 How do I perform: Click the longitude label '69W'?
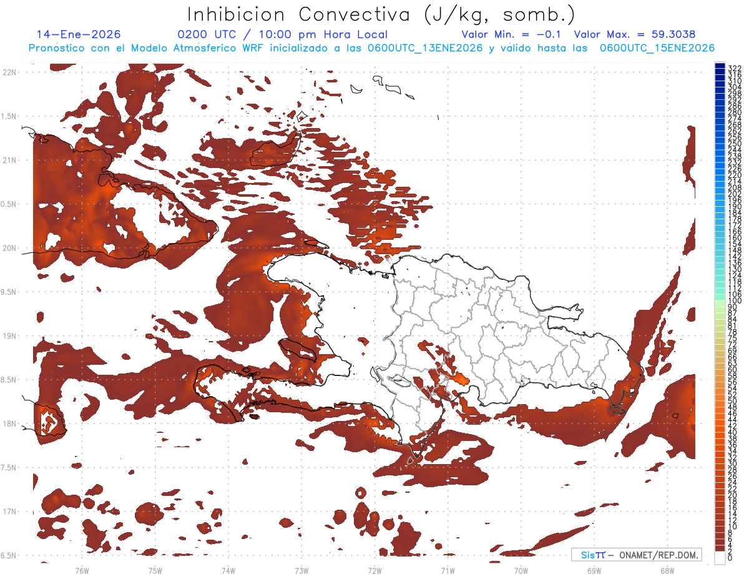coord(594,571)
